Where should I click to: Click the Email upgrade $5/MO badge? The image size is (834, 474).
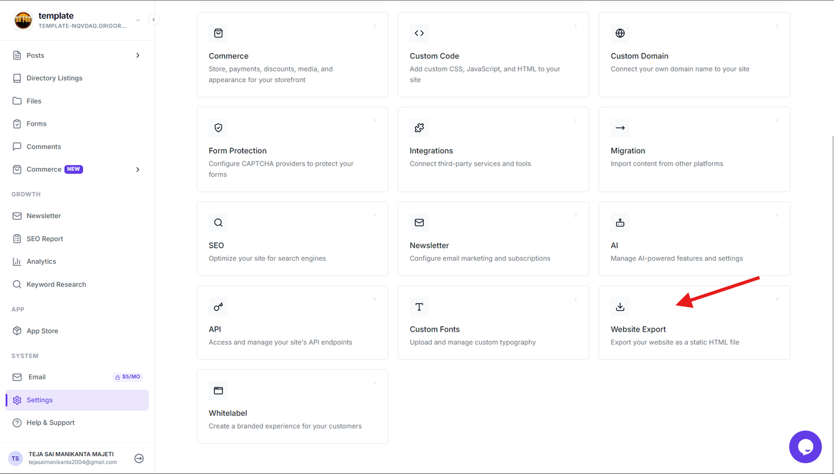point(128,377)
